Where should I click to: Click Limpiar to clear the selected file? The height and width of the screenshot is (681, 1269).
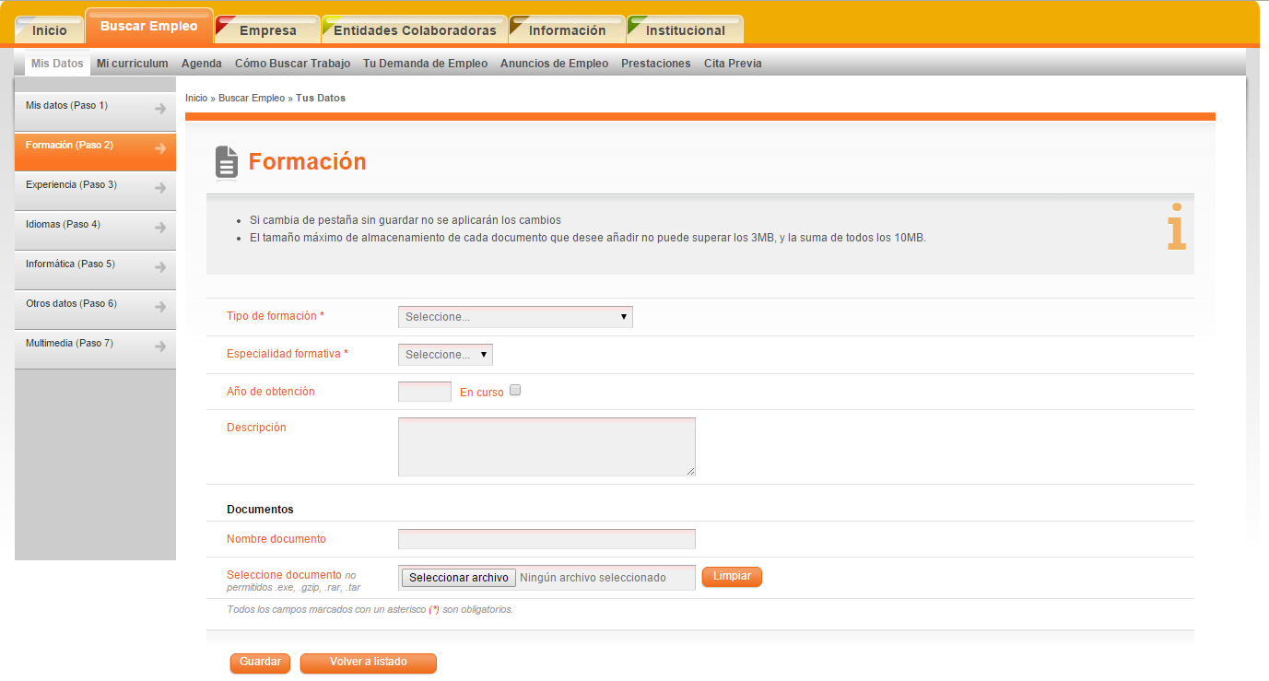(x=731, y=576)
